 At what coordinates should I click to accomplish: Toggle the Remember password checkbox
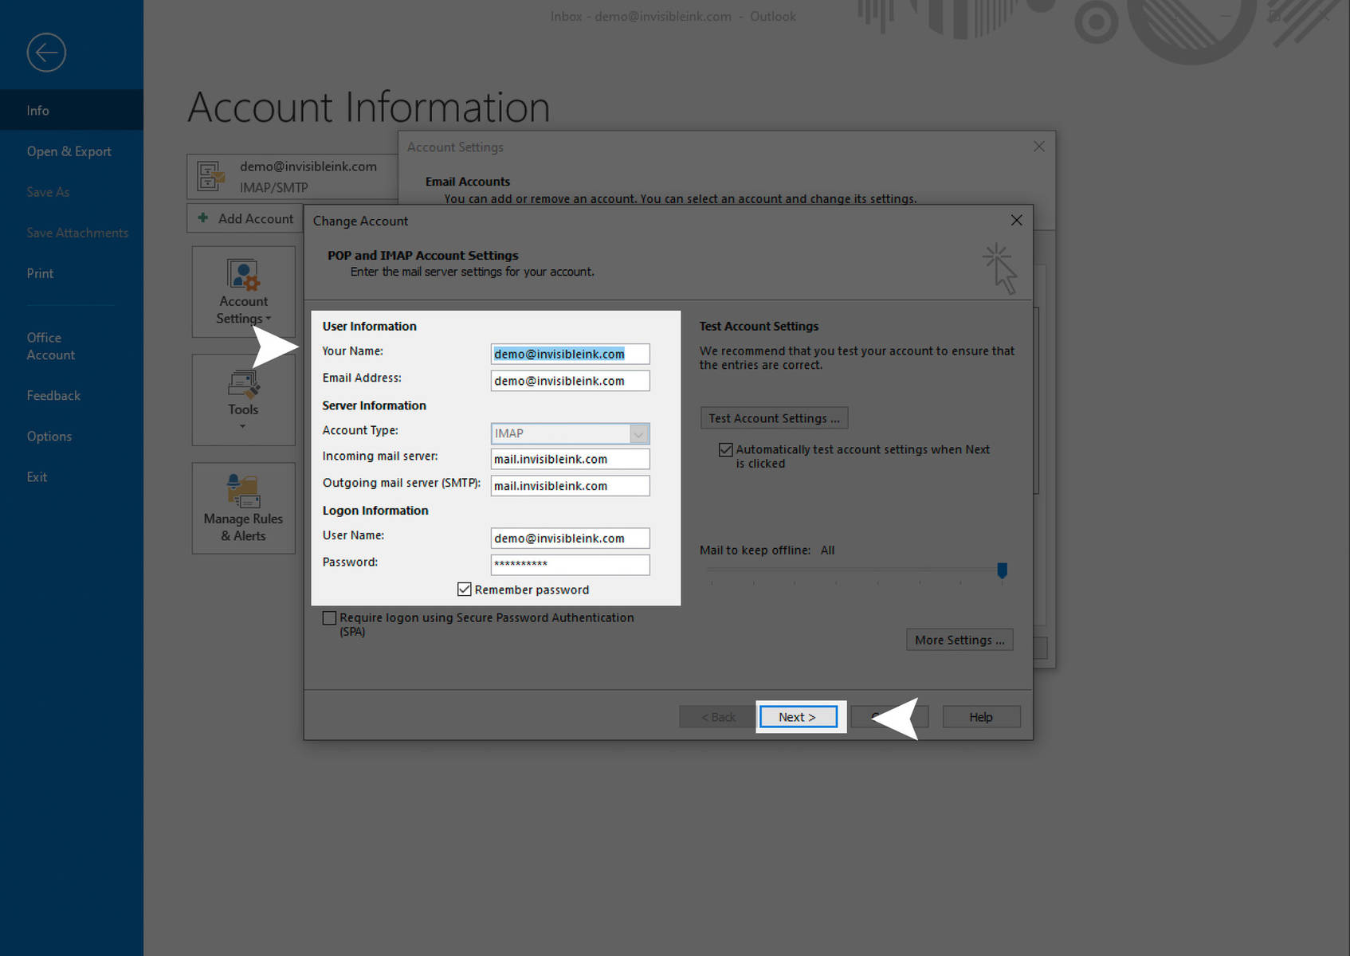pos(465,590)
